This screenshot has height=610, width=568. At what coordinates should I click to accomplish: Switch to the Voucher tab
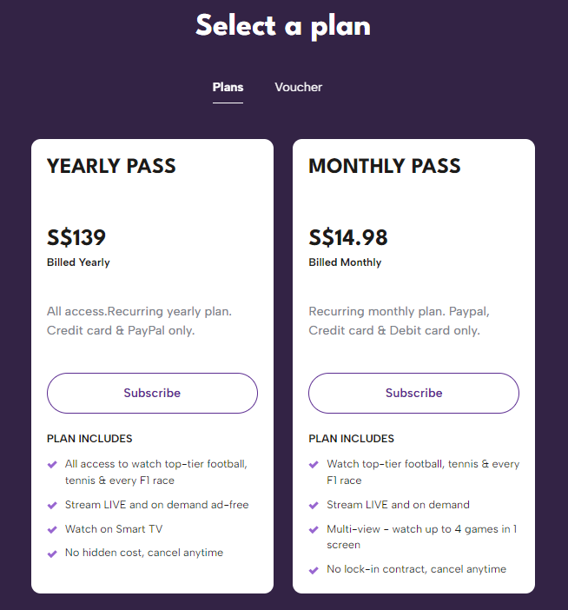298,87
